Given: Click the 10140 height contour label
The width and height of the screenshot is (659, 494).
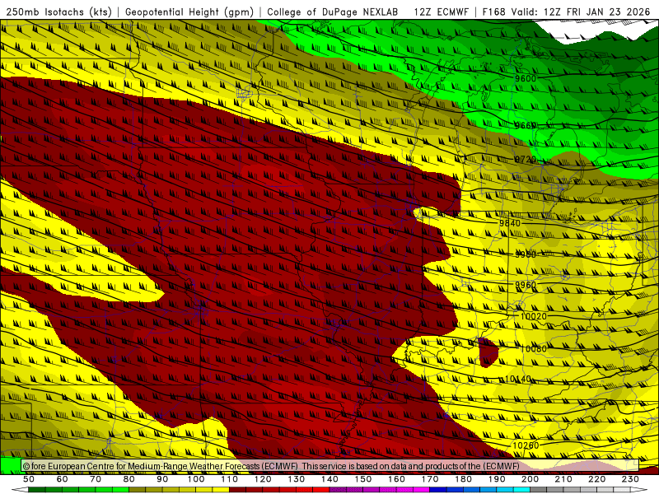Looking at the screenshot, I should click(x=518, y=380).
